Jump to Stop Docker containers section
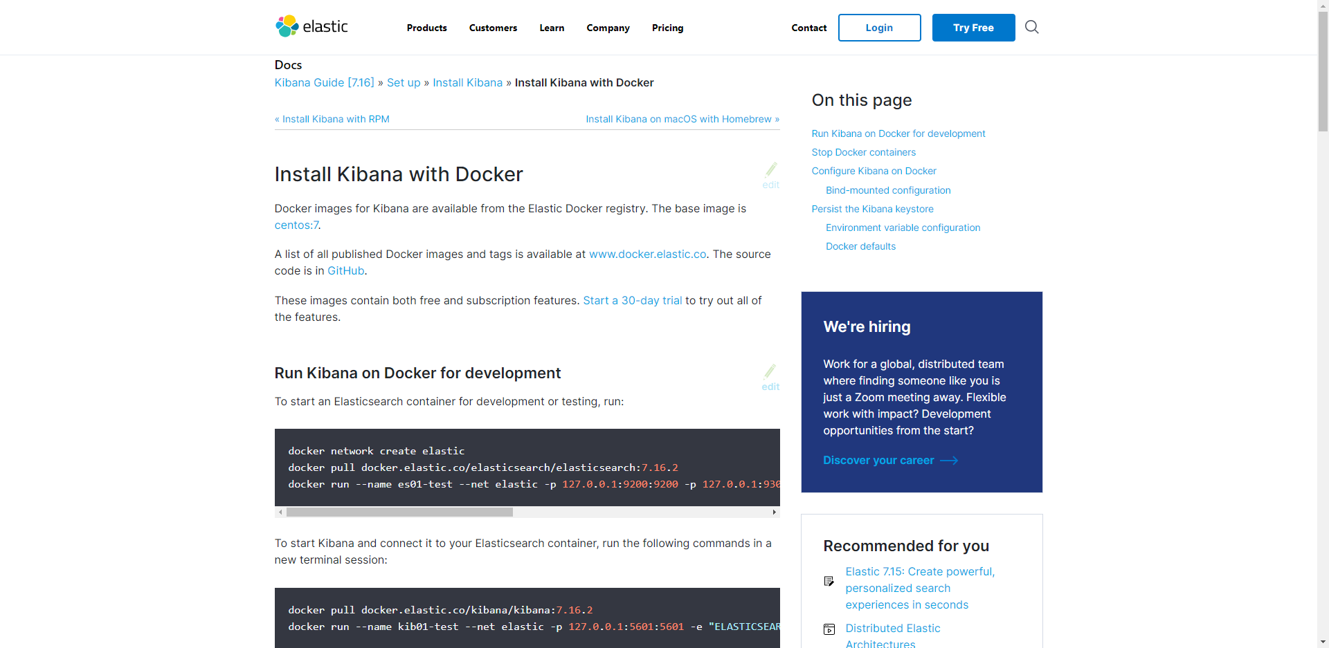 point(863,152)
